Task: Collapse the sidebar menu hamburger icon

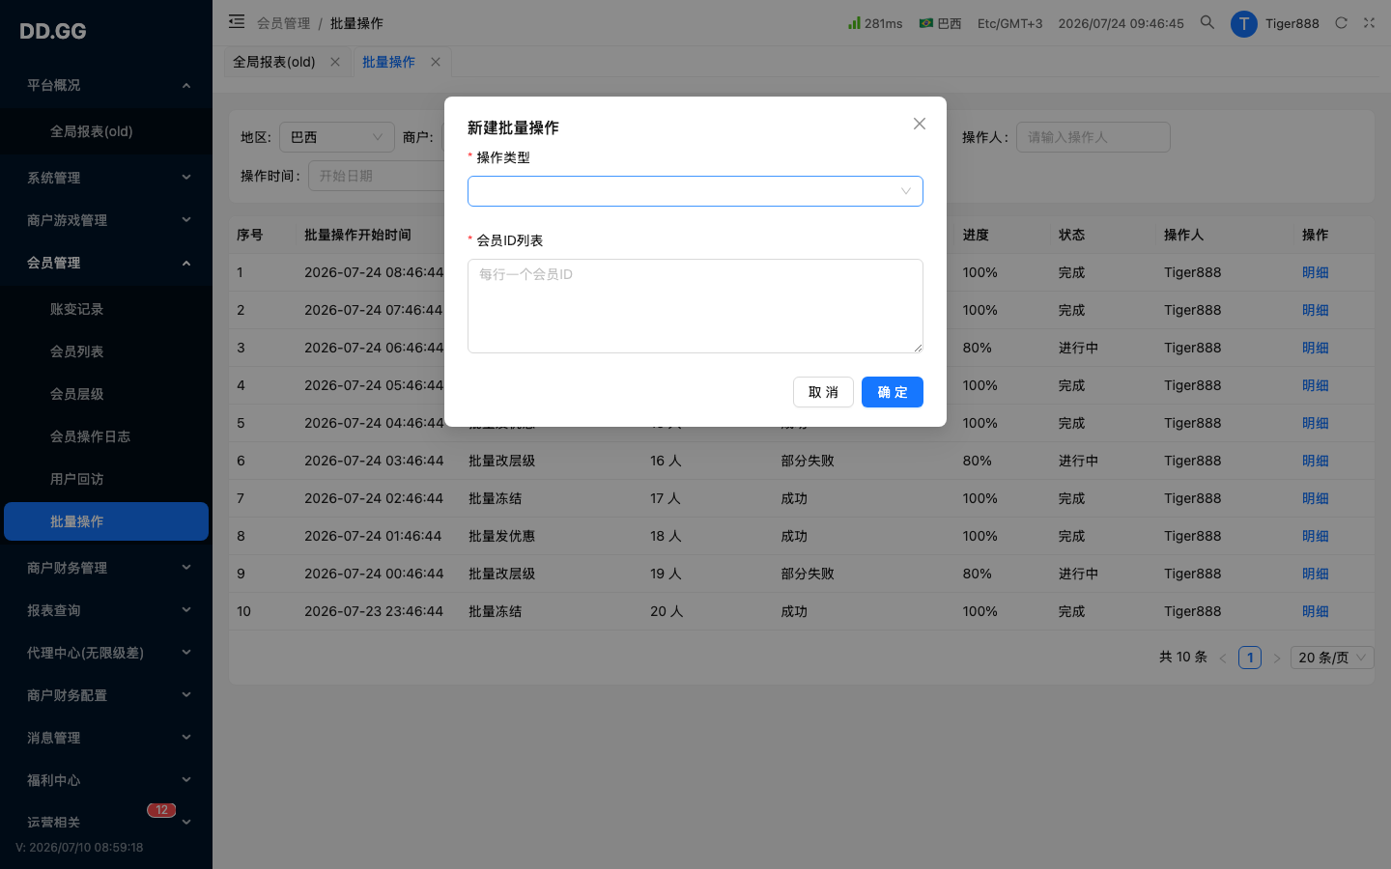Action: (x=237, y=21)
